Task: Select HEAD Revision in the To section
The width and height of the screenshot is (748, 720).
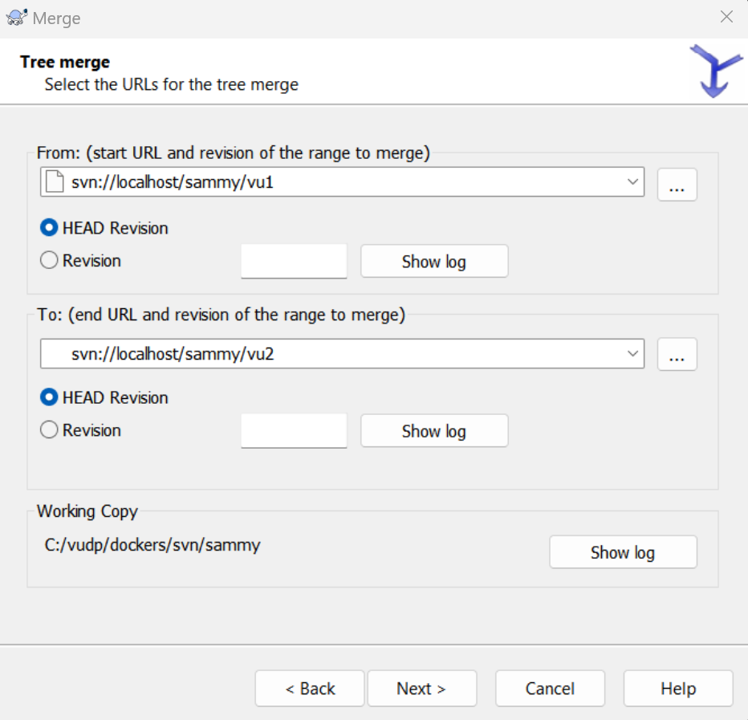Action: tap(50, 397)
